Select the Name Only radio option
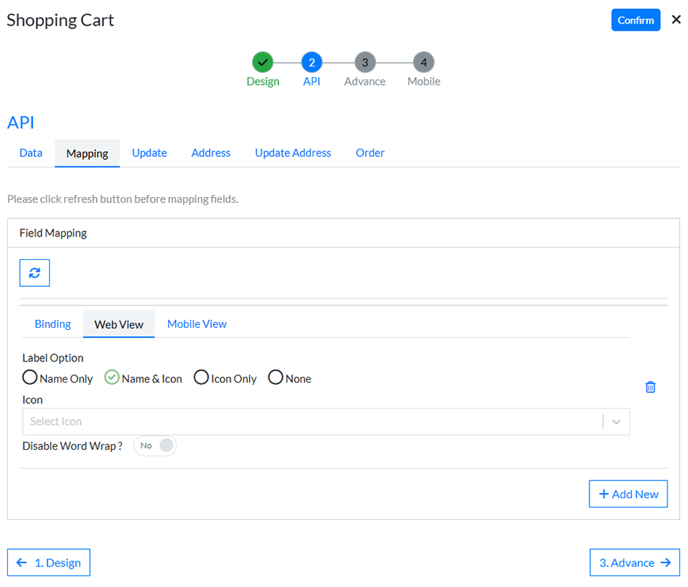The width and height of the screenshot is (688, 587). pyautogui.click(x=30, y=378)
